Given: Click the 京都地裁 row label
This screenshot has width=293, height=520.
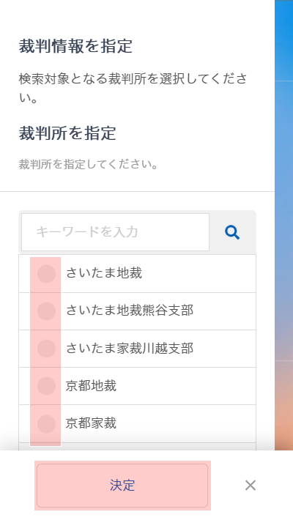Looking at the screenshot, I should (91, 386).
